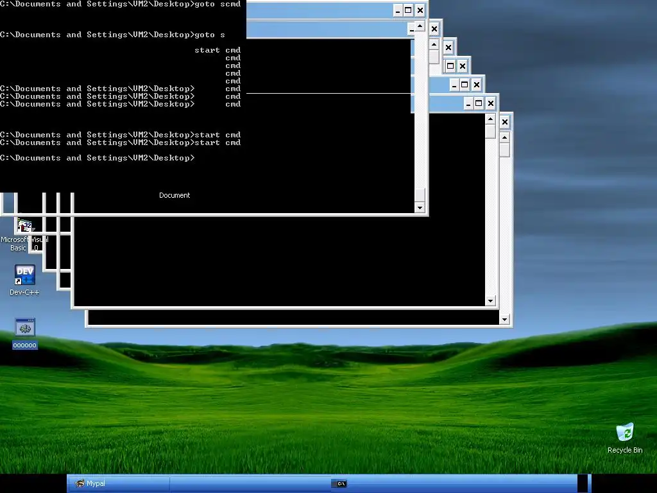Open the Recycle Bin icon
The image size is (657, 493).
coord(625,438)
